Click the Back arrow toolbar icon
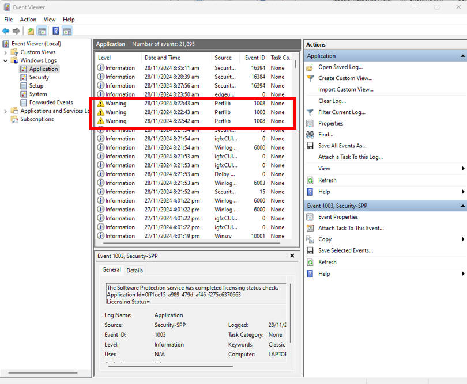Screen dimensions: 467x384 pos(6,31)
